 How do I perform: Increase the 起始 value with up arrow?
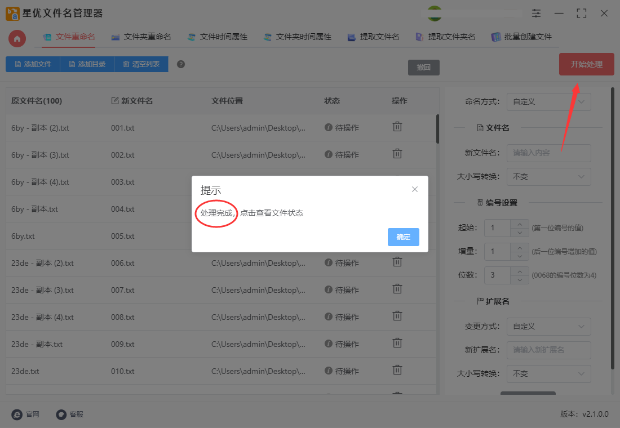520,224
